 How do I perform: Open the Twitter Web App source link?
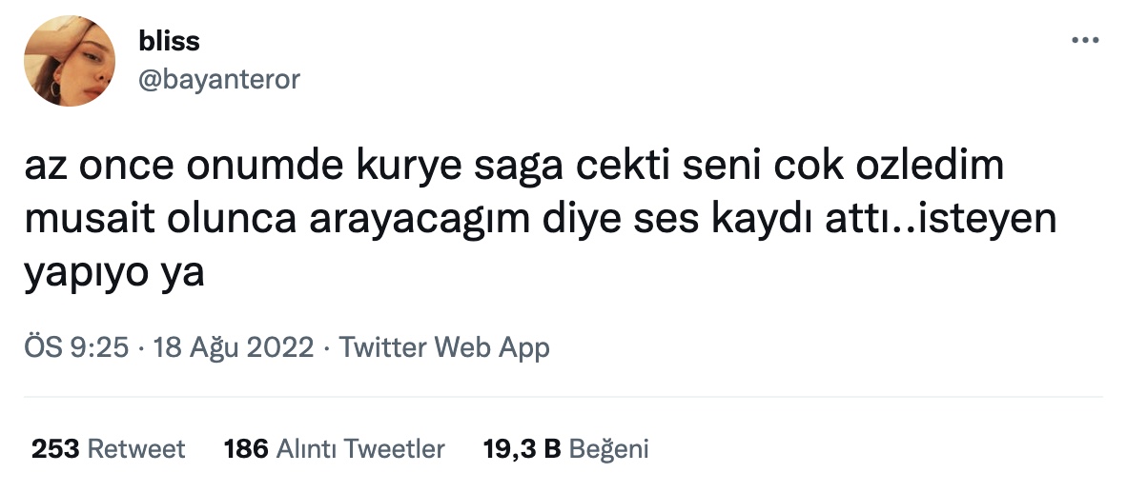pyautogui.click(x=444, y=347)
